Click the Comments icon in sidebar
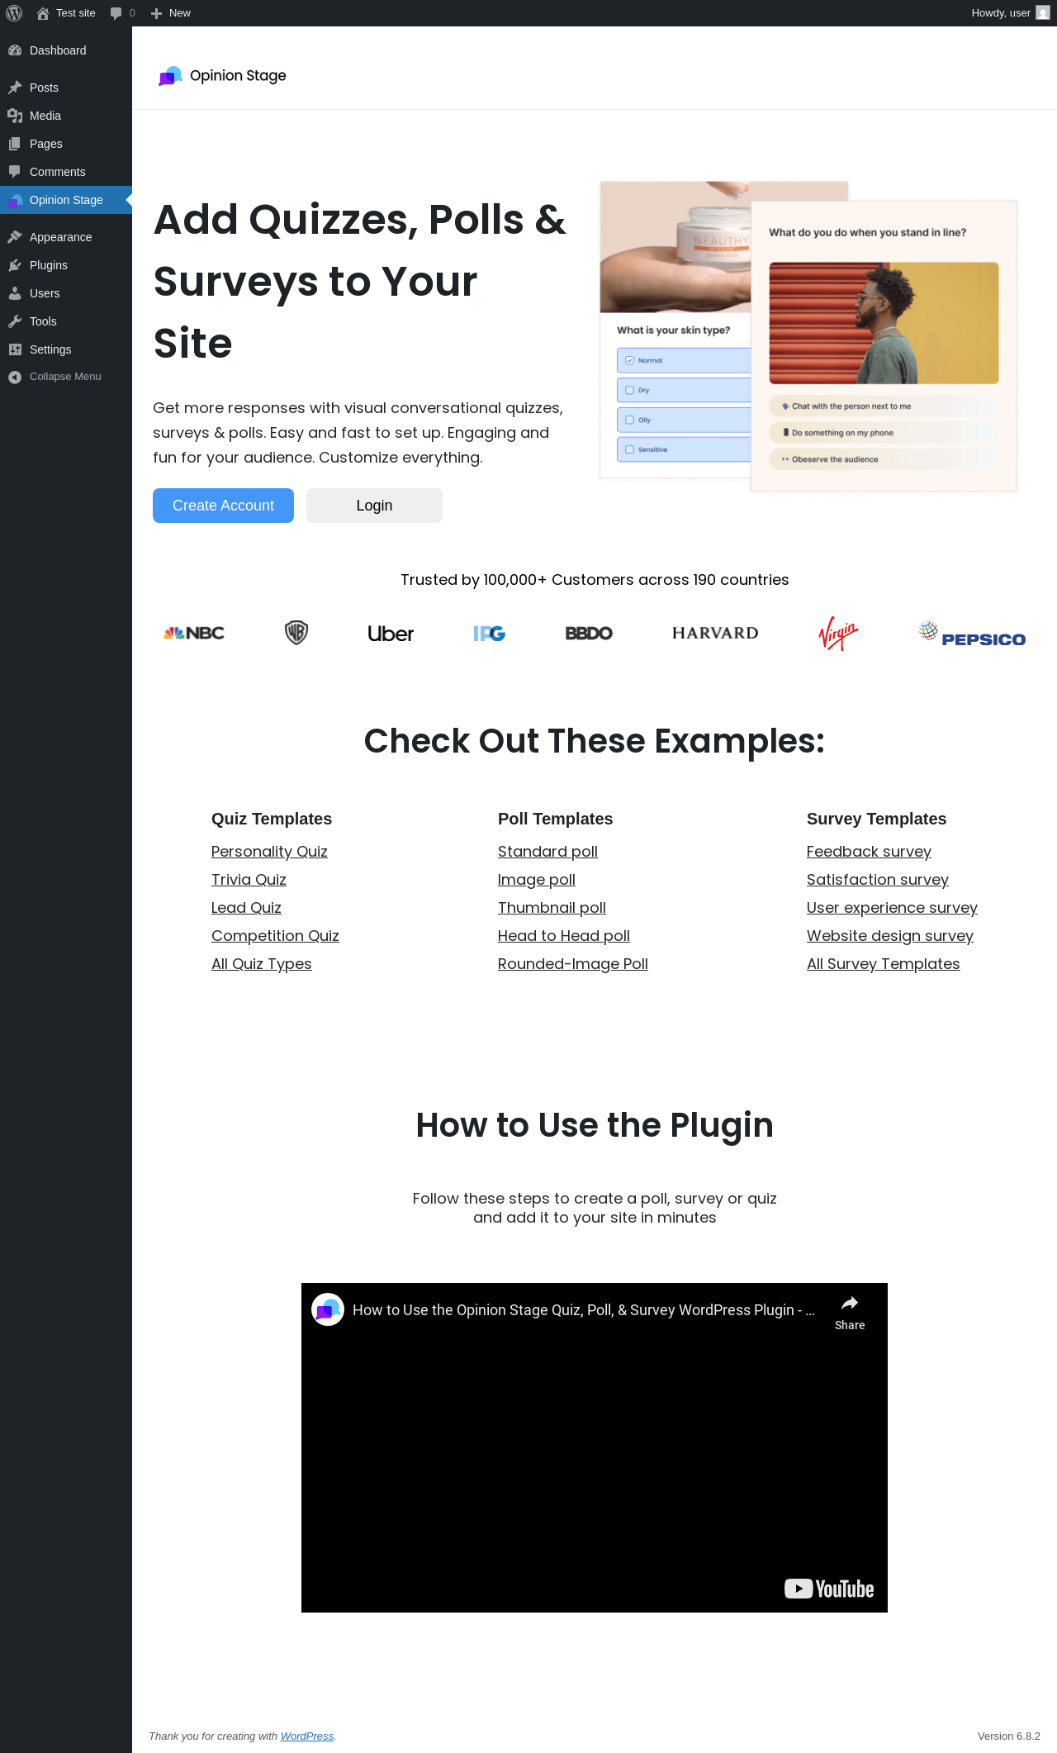 point(15,172)
